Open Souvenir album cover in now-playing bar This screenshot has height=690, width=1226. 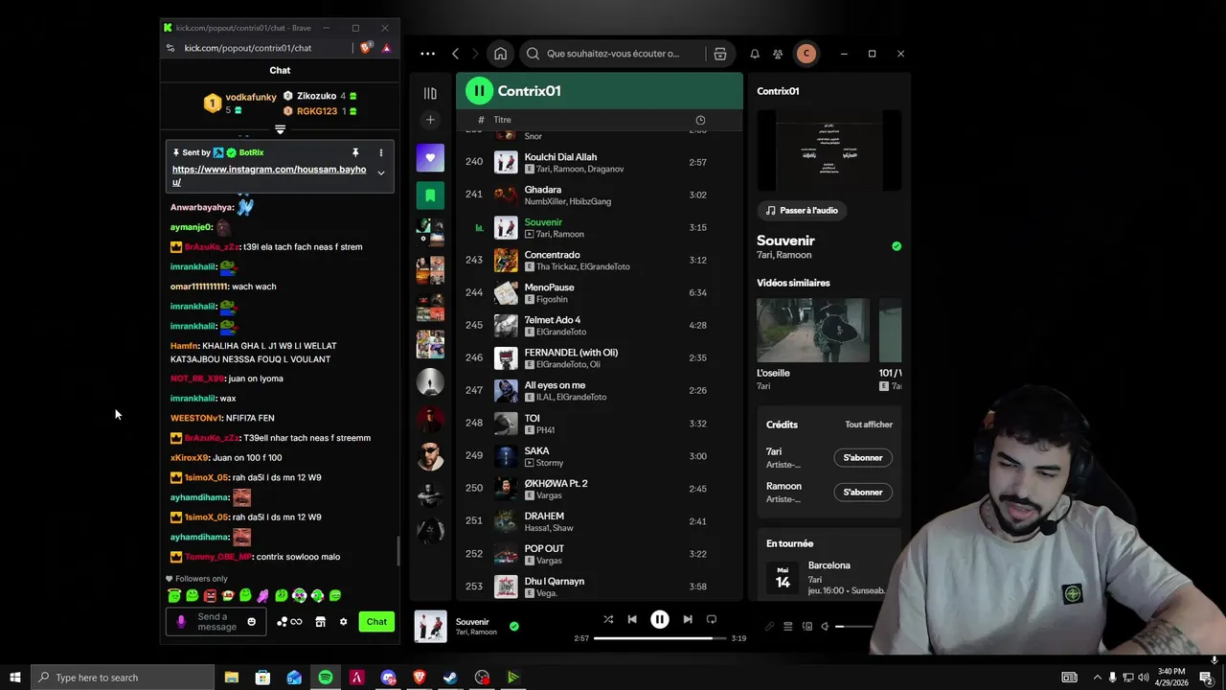(430, 627)
